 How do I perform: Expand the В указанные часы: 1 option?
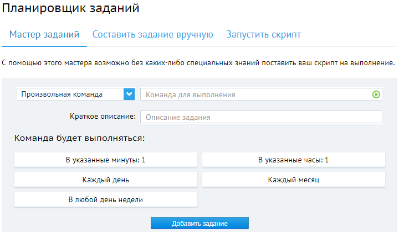click(293, 160)
